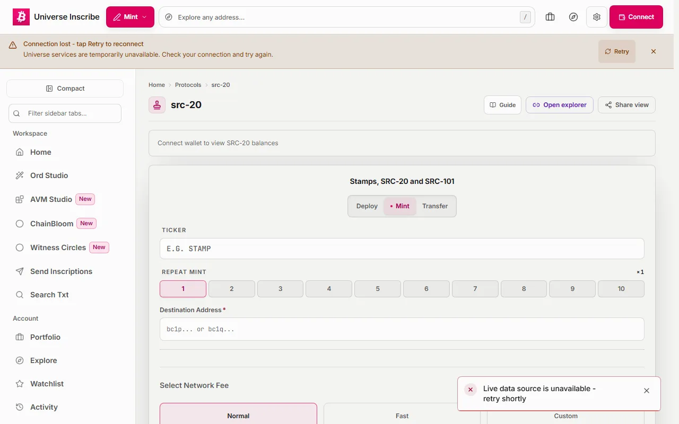Switch to the Deploy tab
This screenshot has width=679, height=424.
(367, 206)
